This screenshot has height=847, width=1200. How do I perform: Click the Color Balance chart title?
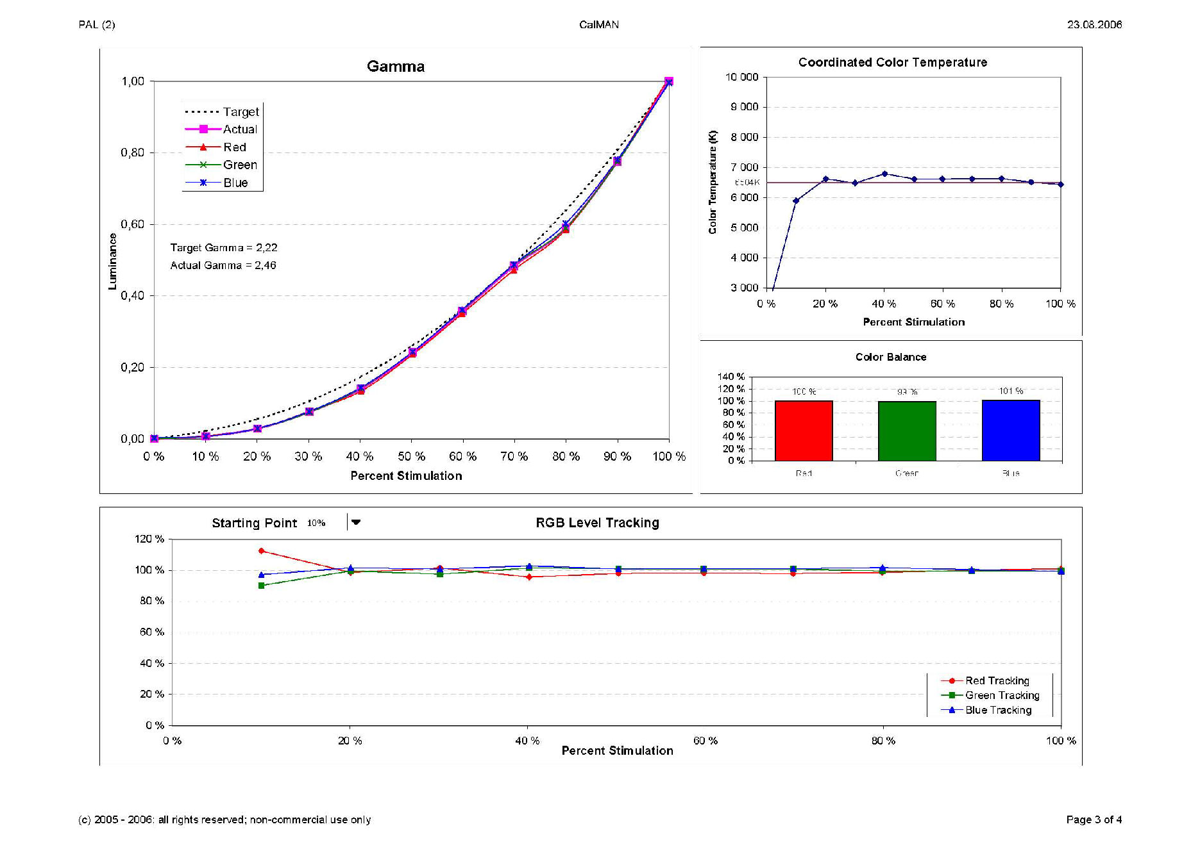(x=891, y=357)
